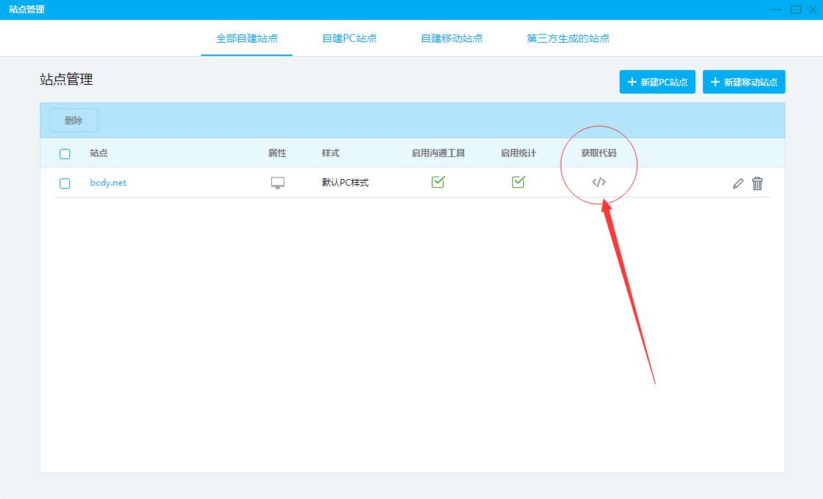Click the green check under 启用沟通工具
Screen dimensions: 823x499
(x=438, y=181)
